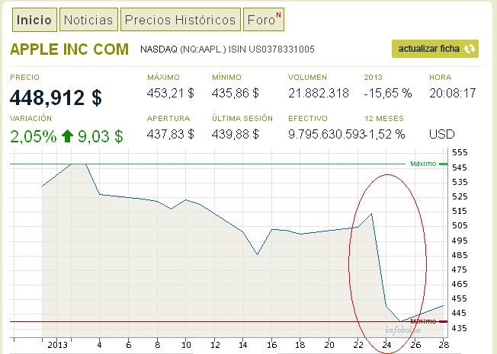Click the USD currency label

tap(442, 134)
